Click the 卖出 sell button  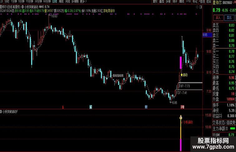229,18
